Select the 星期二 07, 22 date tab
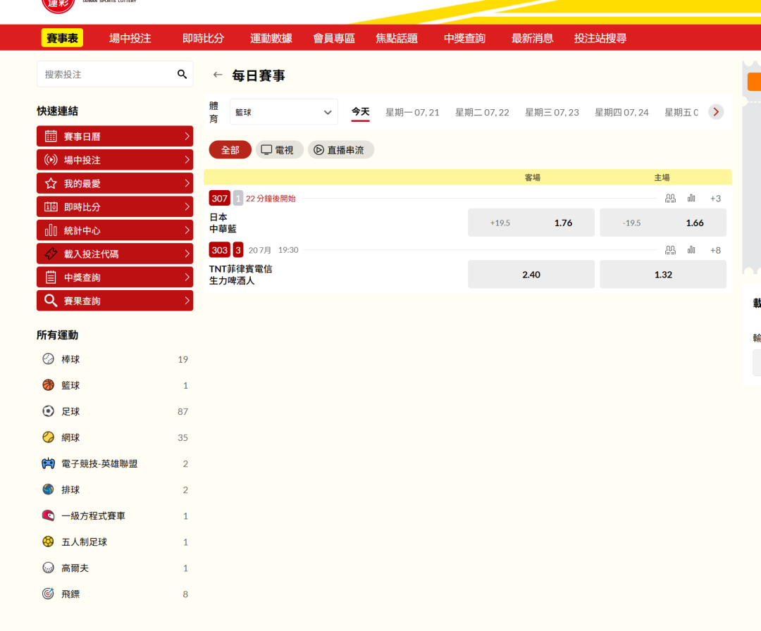 tap(482, 112)
